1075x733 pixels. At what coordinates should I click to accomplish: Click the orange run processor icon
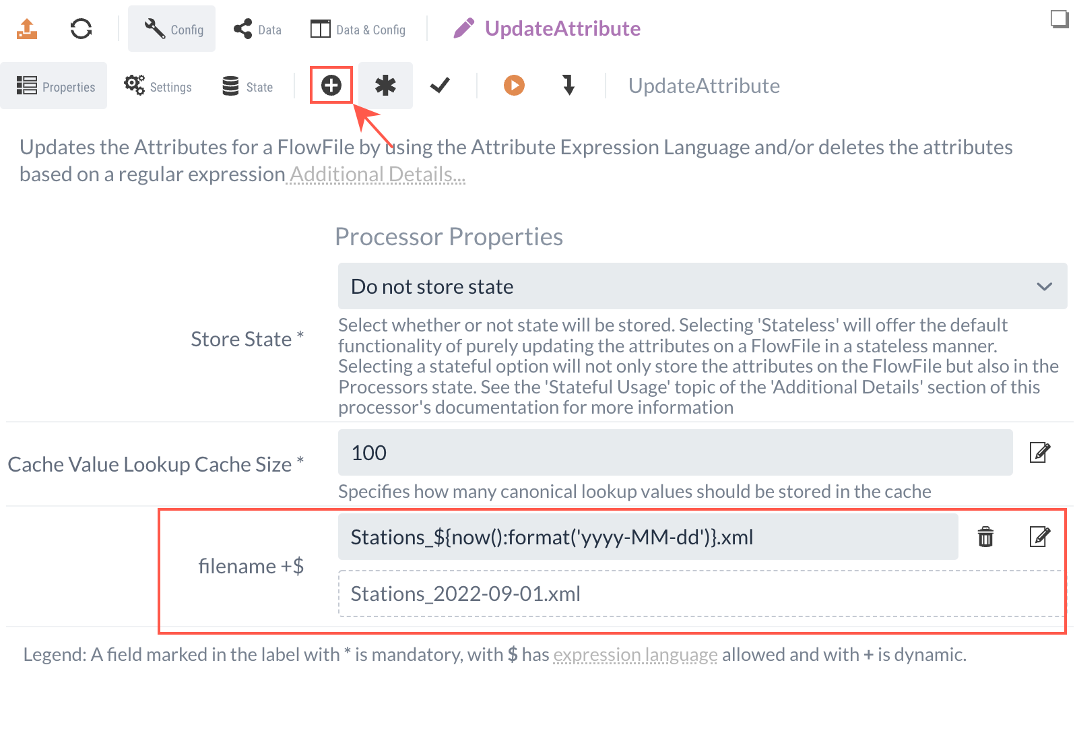click(x=513, y=86)
